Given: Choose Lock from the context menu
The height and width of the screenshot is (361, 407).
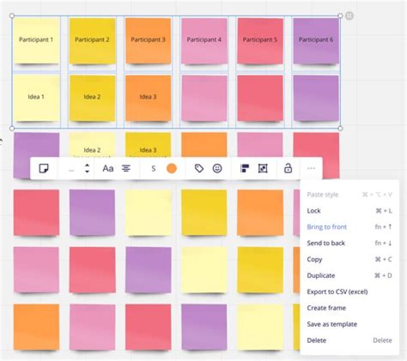Looking at the screenshot, I should coord(349,211).
